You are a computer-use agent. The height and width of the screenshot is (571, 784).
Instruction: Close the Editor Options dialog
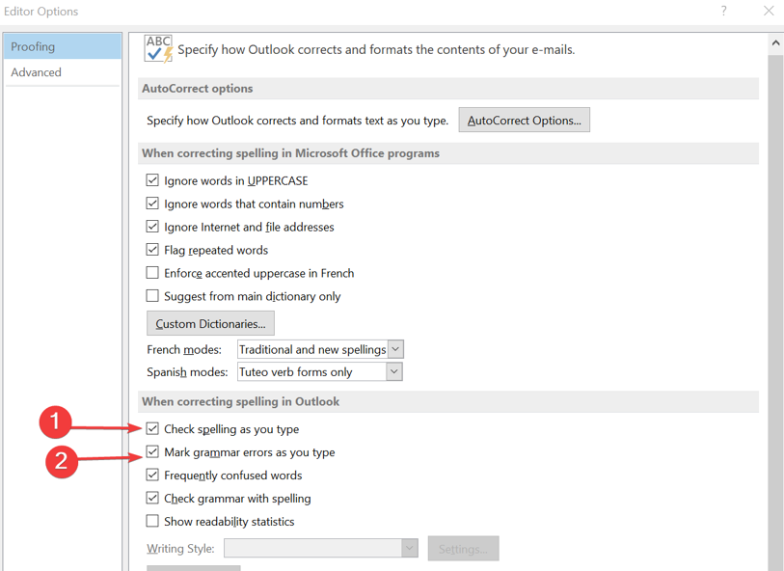769,11
